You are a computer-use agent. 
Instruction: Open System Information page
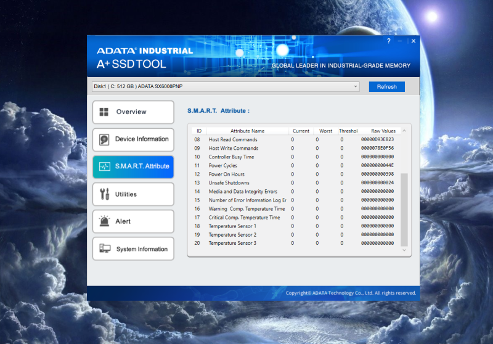[133, 248]
